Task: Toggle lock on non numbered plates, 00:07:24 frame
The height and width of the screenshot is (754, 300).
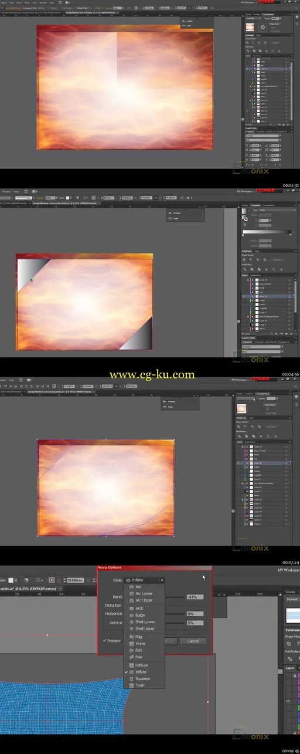Action: point(242,483)
